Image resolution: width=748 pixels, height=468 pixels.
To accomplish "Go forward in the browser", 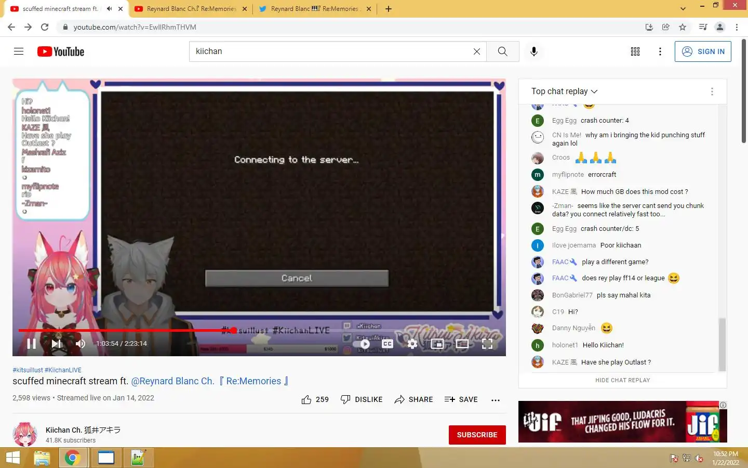I will (x=28, y=27).
